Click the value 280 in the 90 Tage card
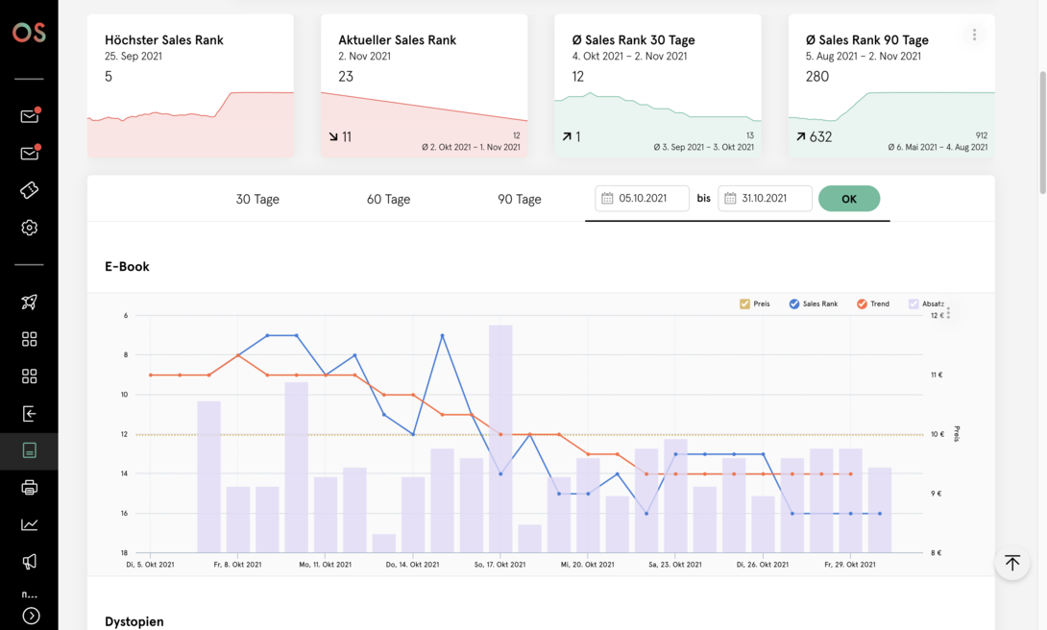The width and height of the screenshot is (1047, 630). (817, 77)
